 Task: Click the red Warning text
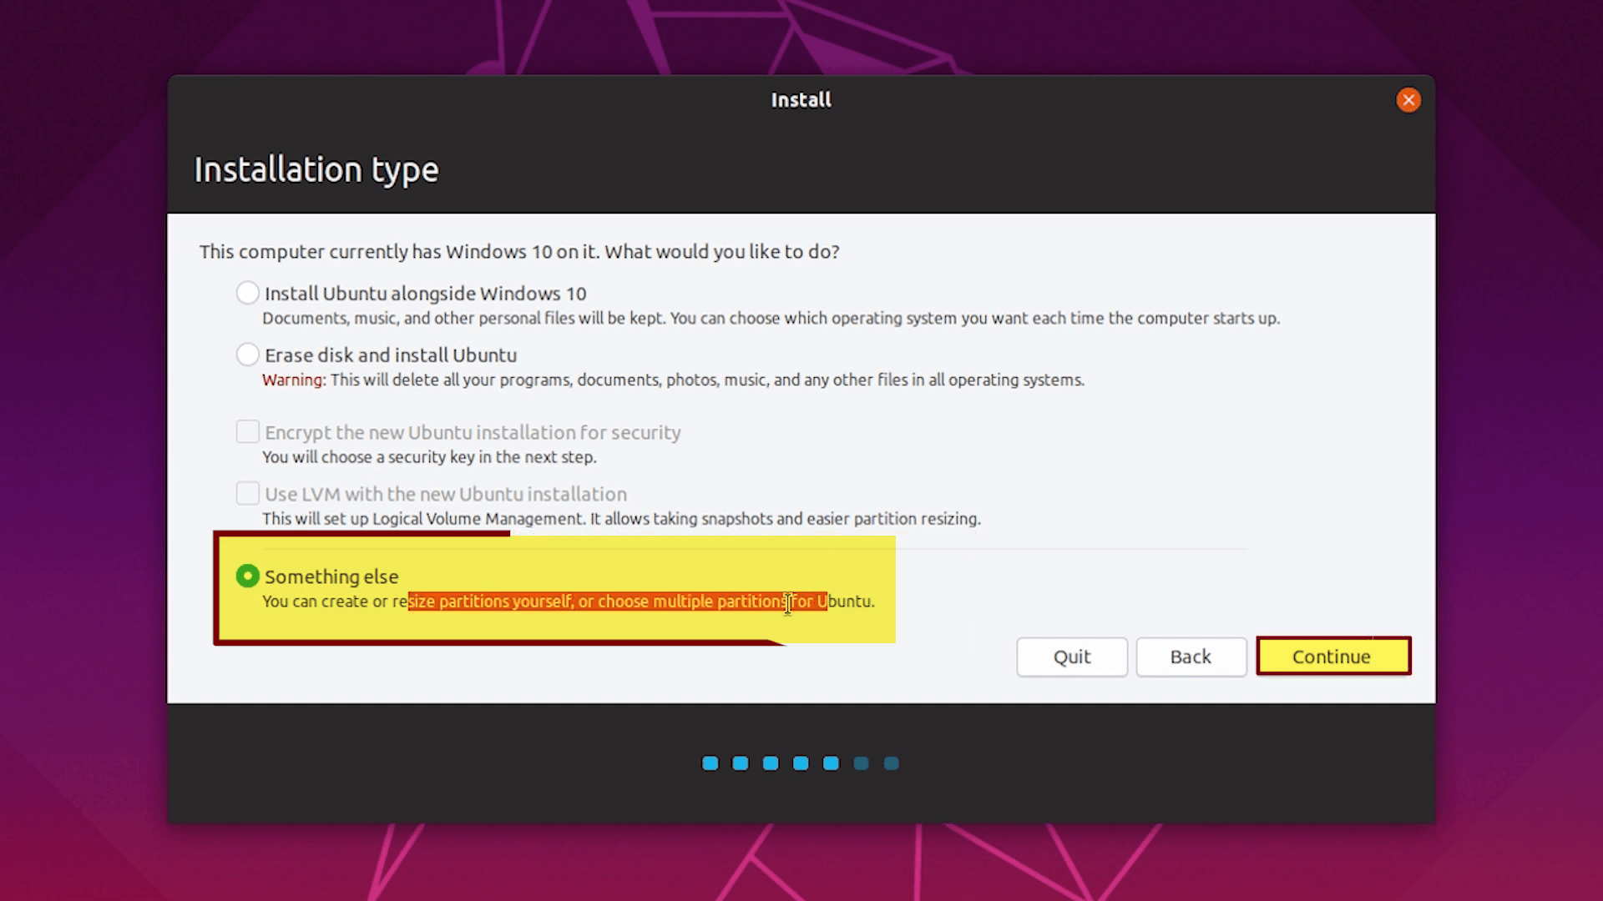[293, 380]
